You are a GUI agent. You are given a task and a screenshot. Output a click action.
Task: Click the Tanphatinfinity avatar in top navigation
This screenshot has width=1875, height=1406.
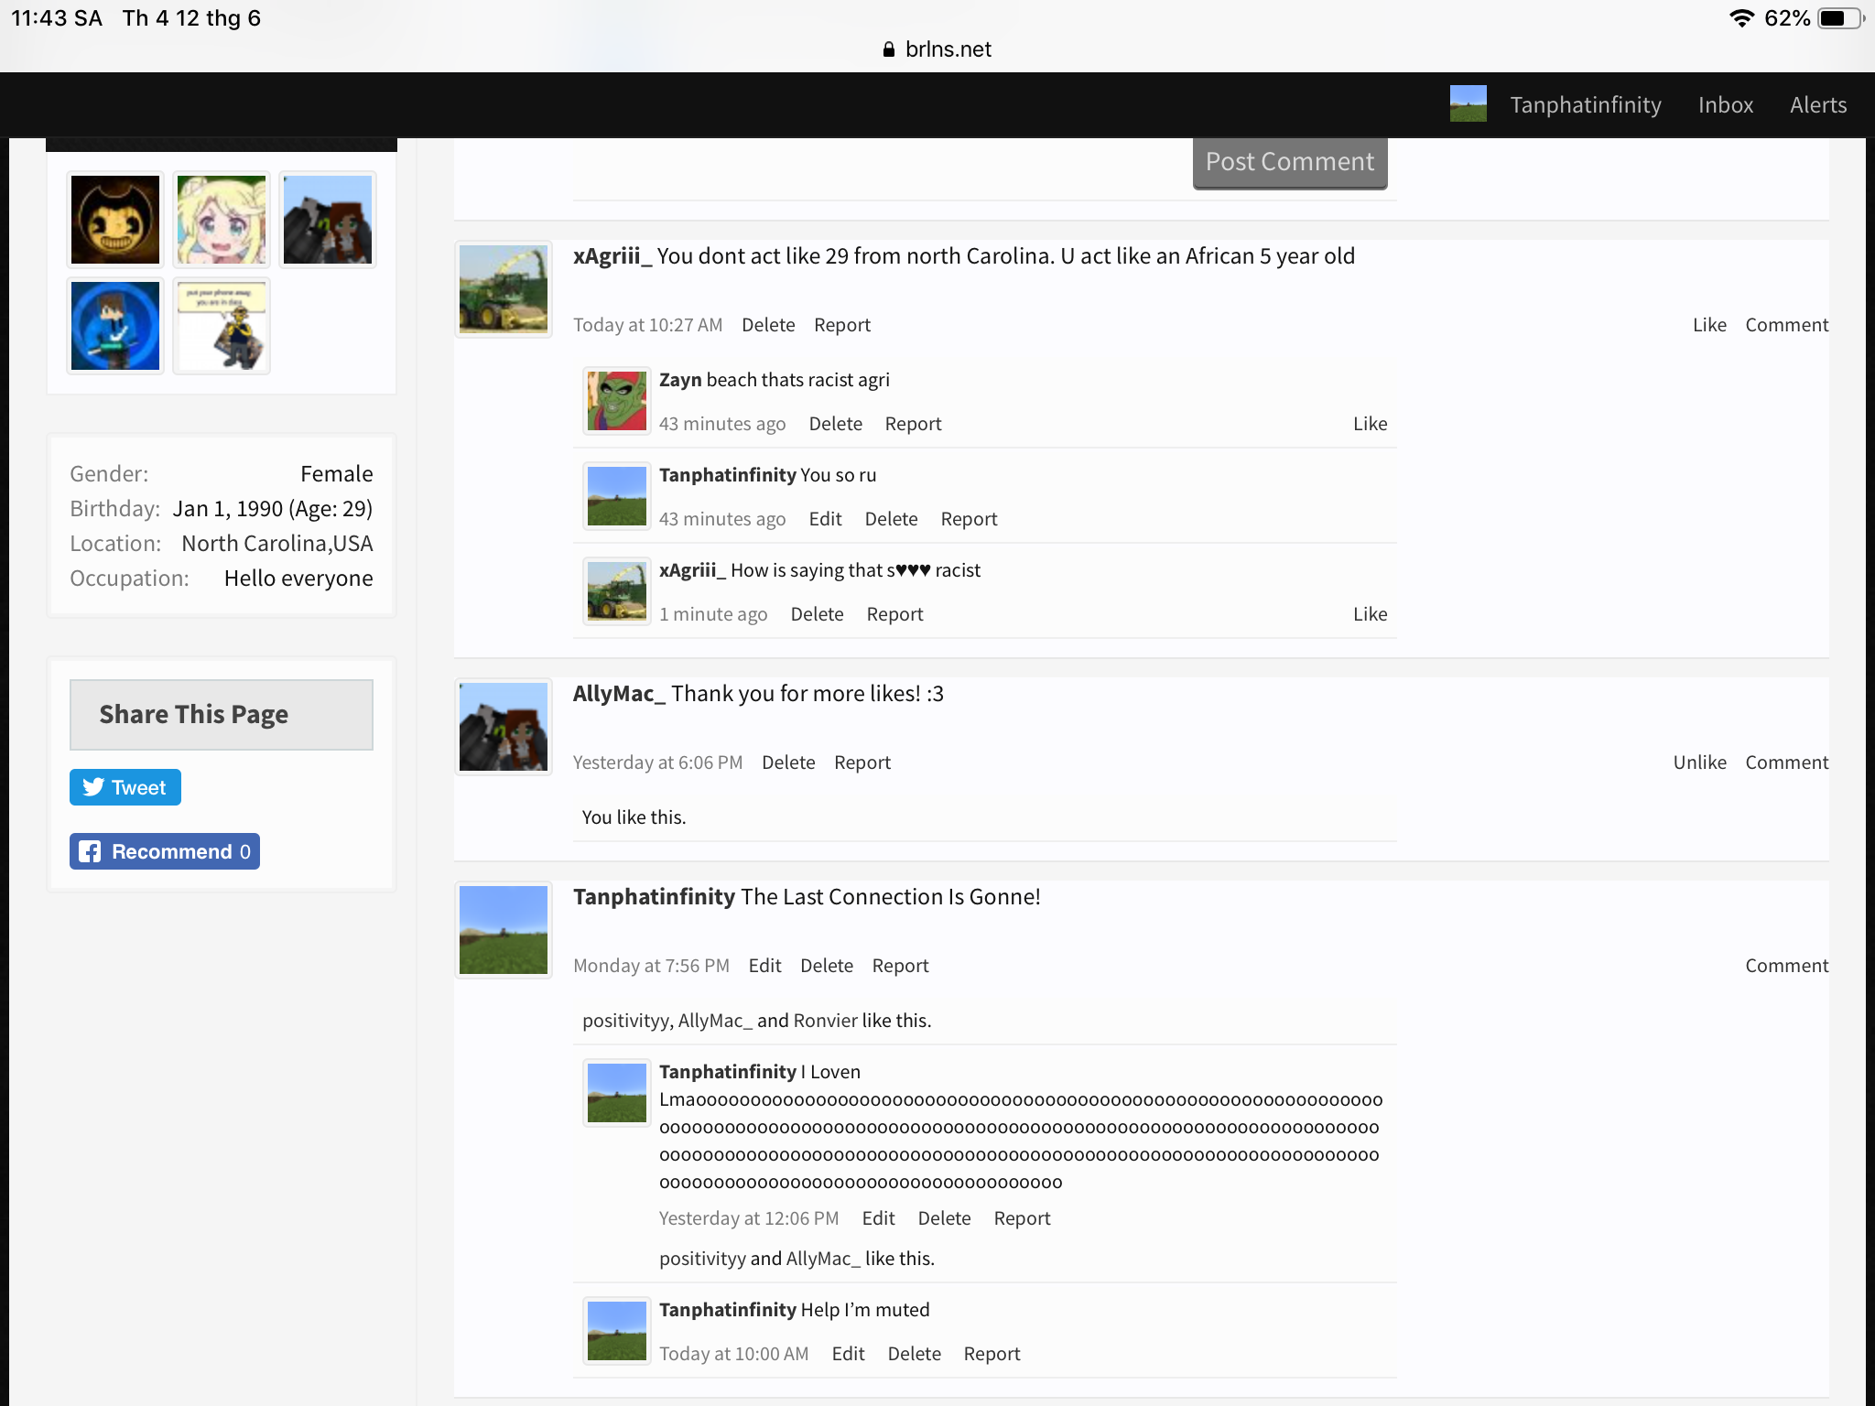point(1469,104)
